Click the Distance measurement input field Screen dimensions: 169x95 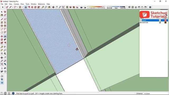(x=156, y=93)
